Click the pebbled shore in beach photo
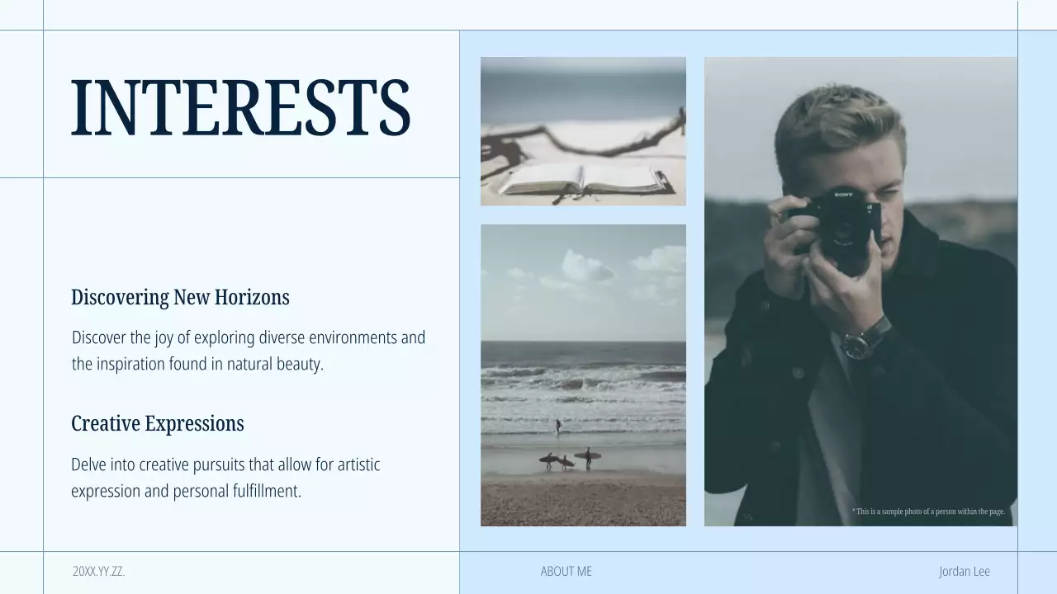Image resolution: width=1057 pixels, height=594 pixels. (x=583, y=500)
